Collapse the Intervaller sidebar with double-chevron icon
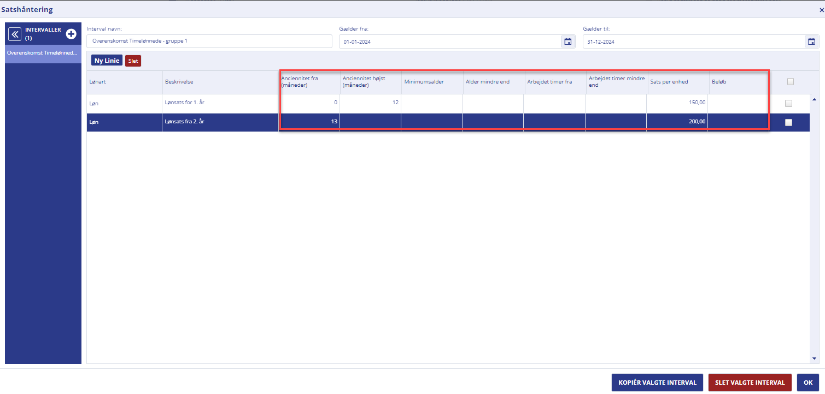Viewport: 825px width, 394px height. pyautogui.click(x=15, y=34)
